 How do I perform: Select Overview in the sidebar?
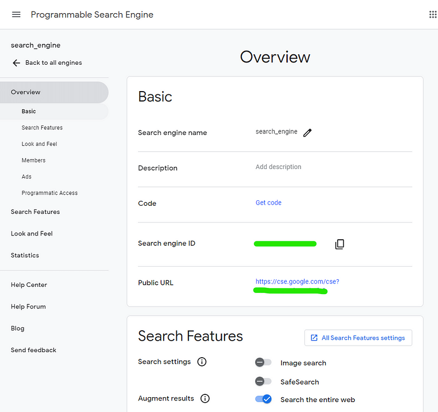54,92
